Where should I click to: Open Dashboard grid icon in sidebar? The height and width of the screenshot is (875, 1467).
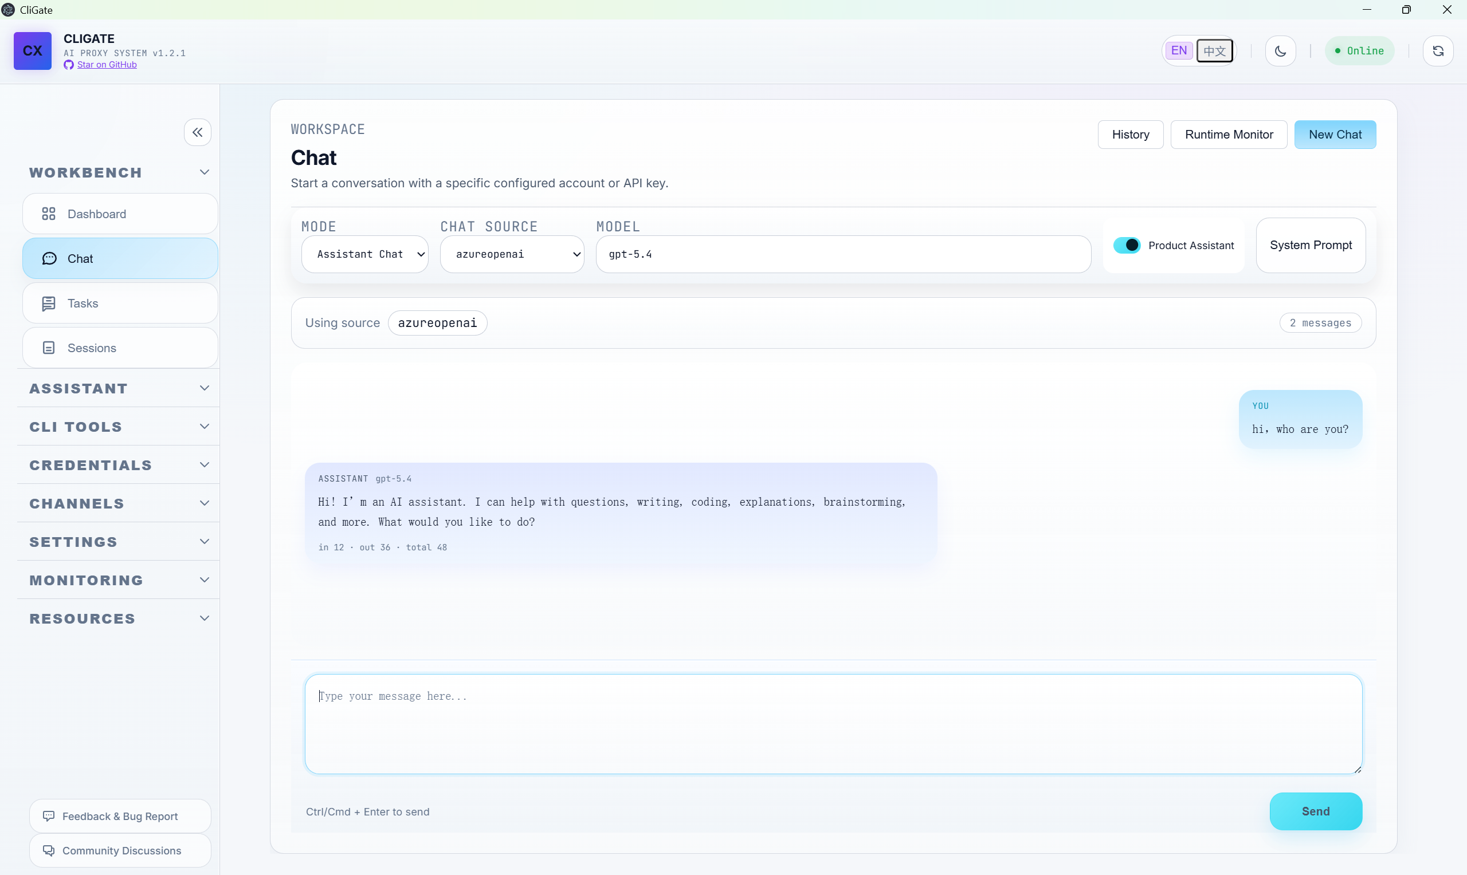48,214
